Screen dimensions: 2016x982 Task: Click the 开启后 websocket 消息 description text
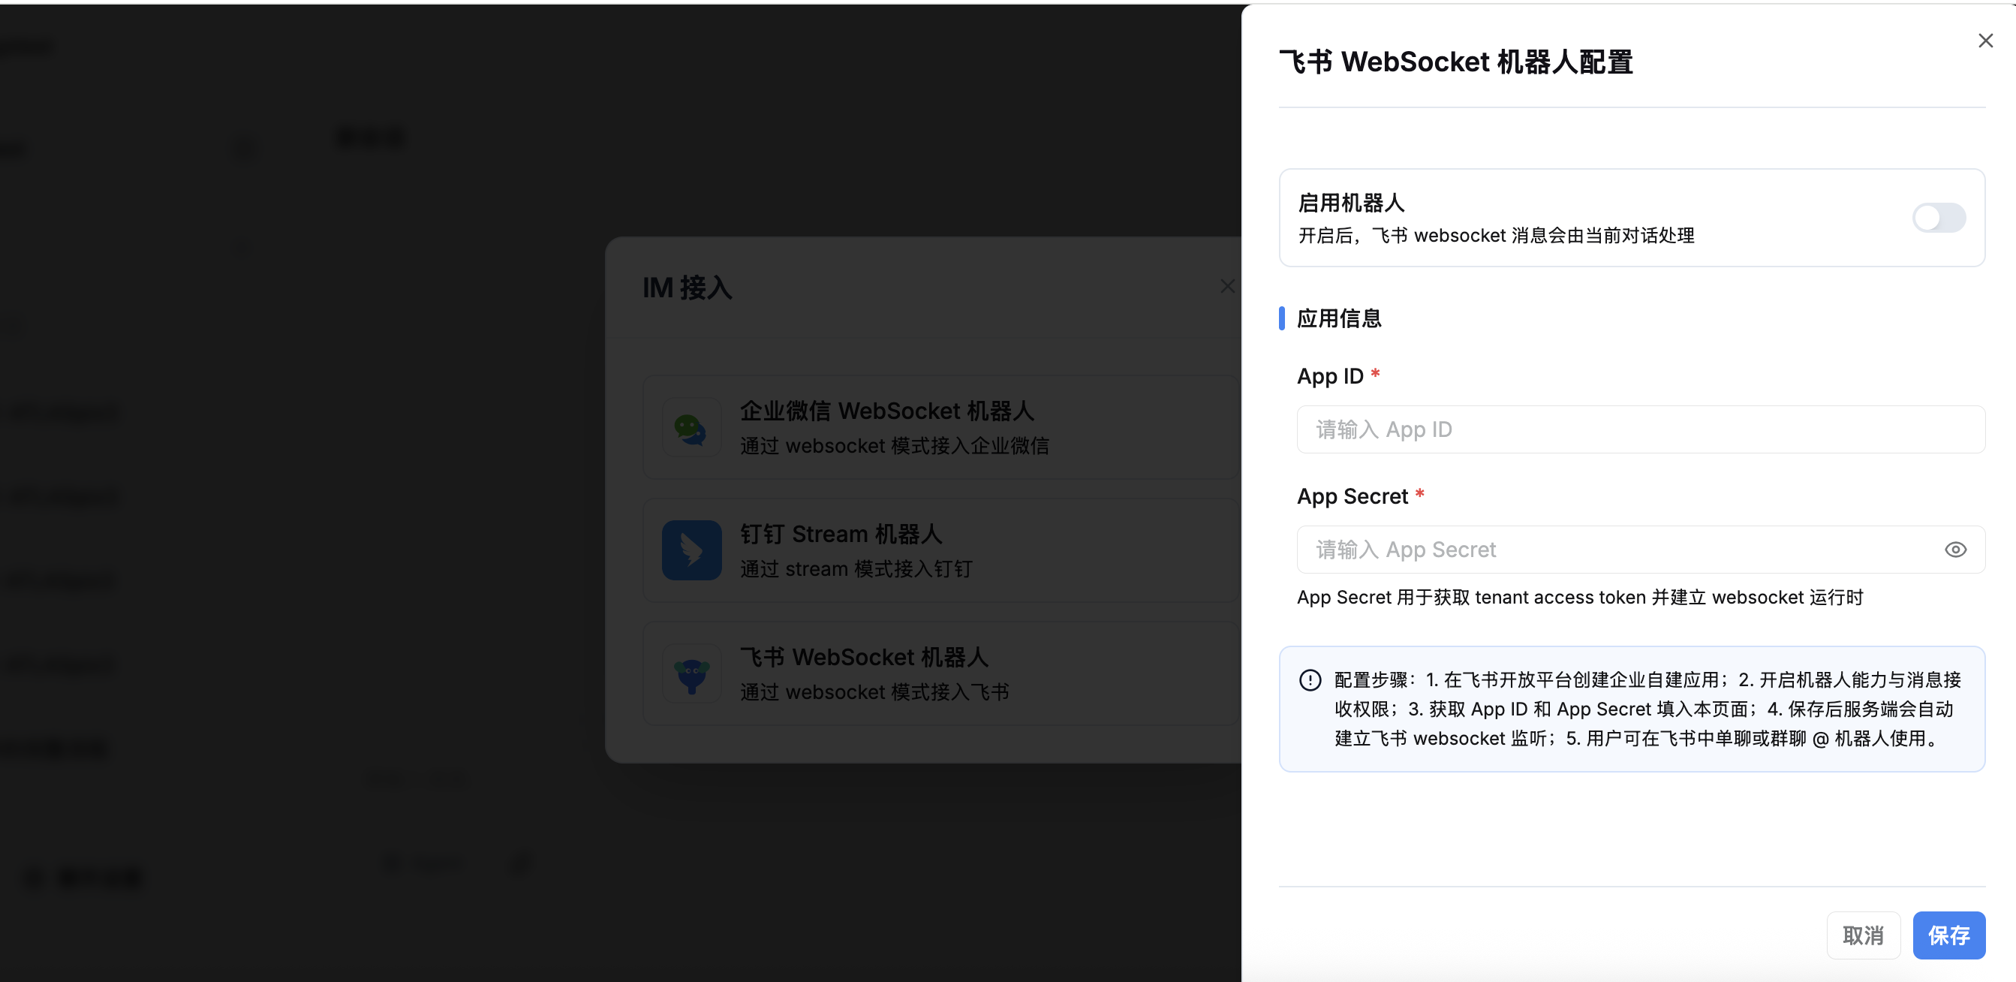(1496, 236)
